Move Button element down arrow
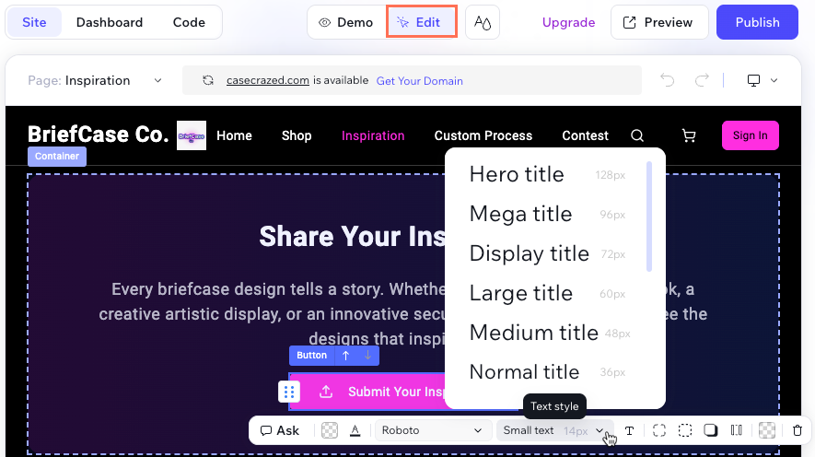 [x=367, y=355]
